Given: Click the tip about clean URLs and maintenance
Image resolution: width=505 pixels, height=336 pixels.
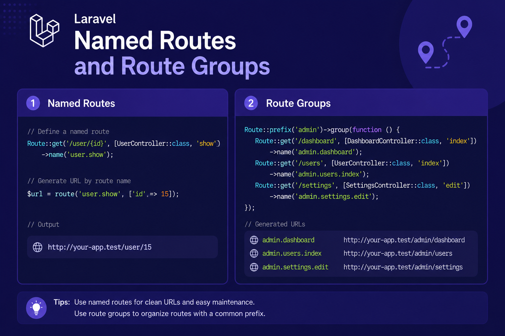Looking at the screenshot, I should [164, 302].
